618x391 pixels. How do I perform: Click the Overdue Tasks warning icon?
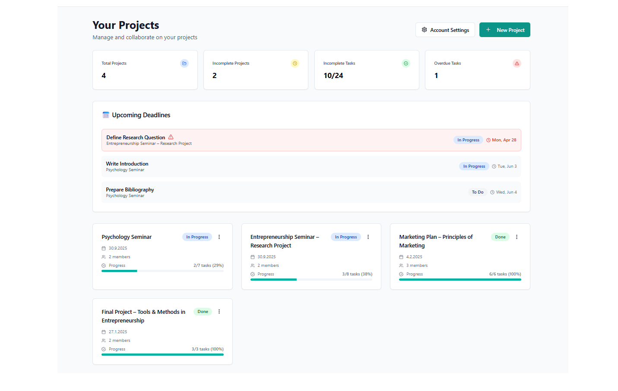click(517, 63)
